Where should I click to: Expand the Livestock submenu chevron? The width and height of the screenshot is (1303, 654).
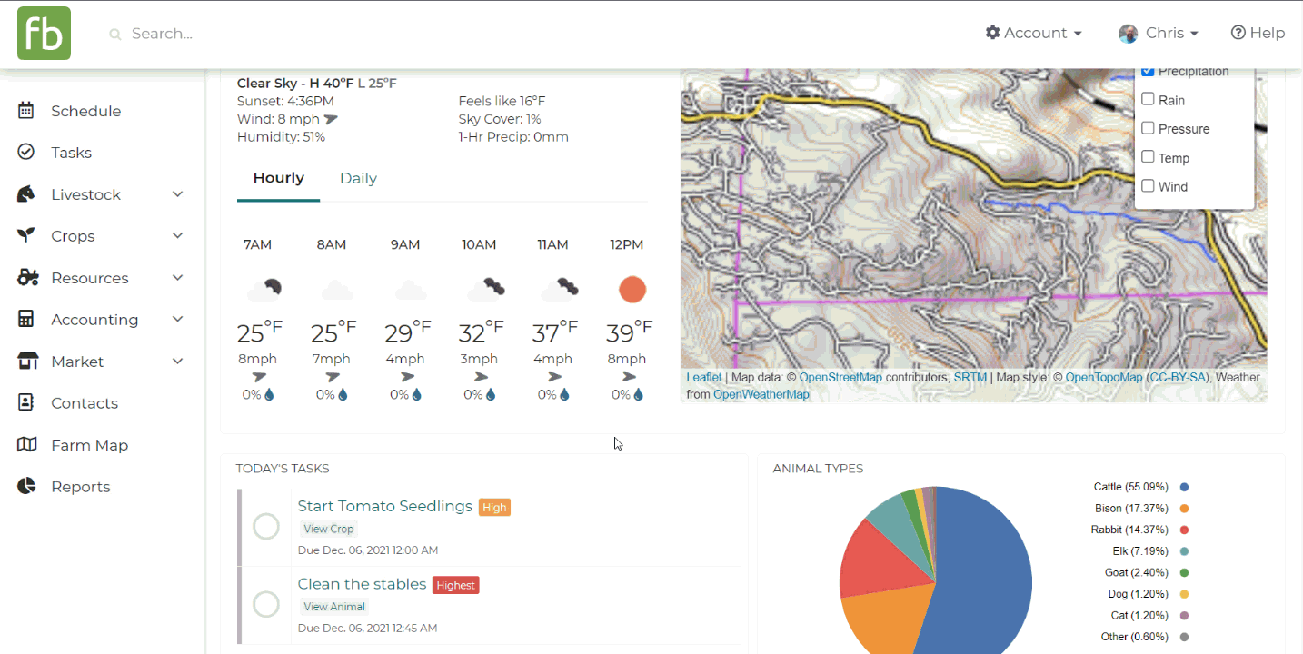pos(178,194)
